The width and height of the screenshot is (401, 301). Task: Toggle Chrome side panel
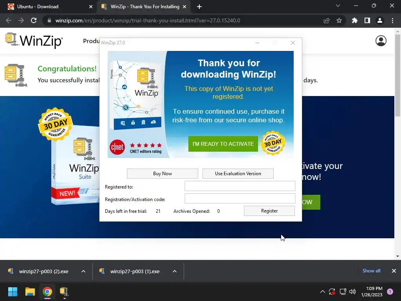tap(367, 20)
